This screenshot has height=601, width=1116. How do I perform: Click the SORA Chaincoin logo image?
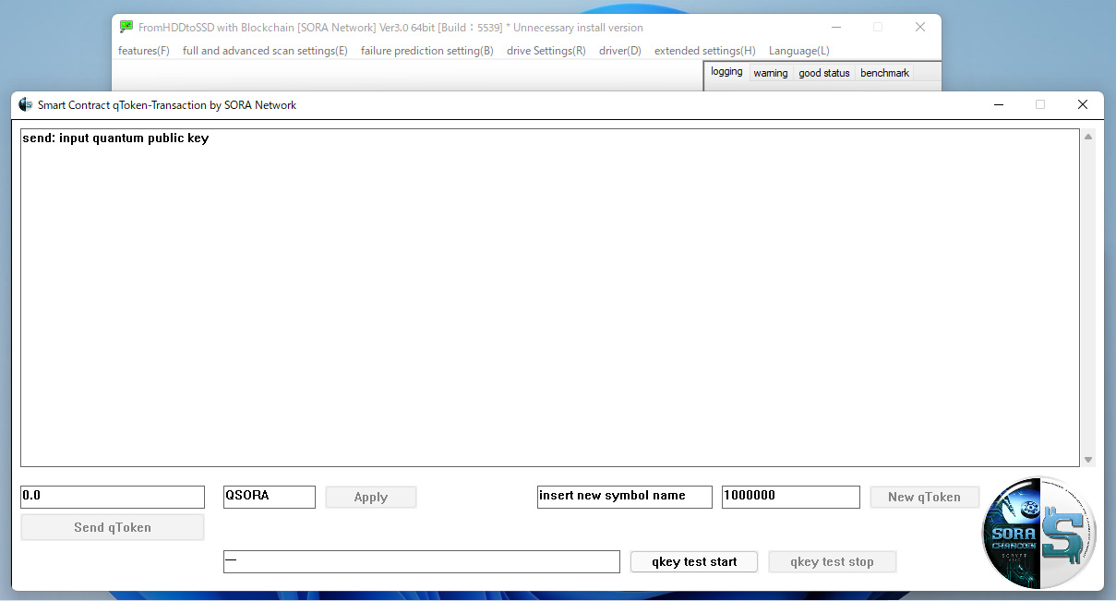tap(1038, 533)
